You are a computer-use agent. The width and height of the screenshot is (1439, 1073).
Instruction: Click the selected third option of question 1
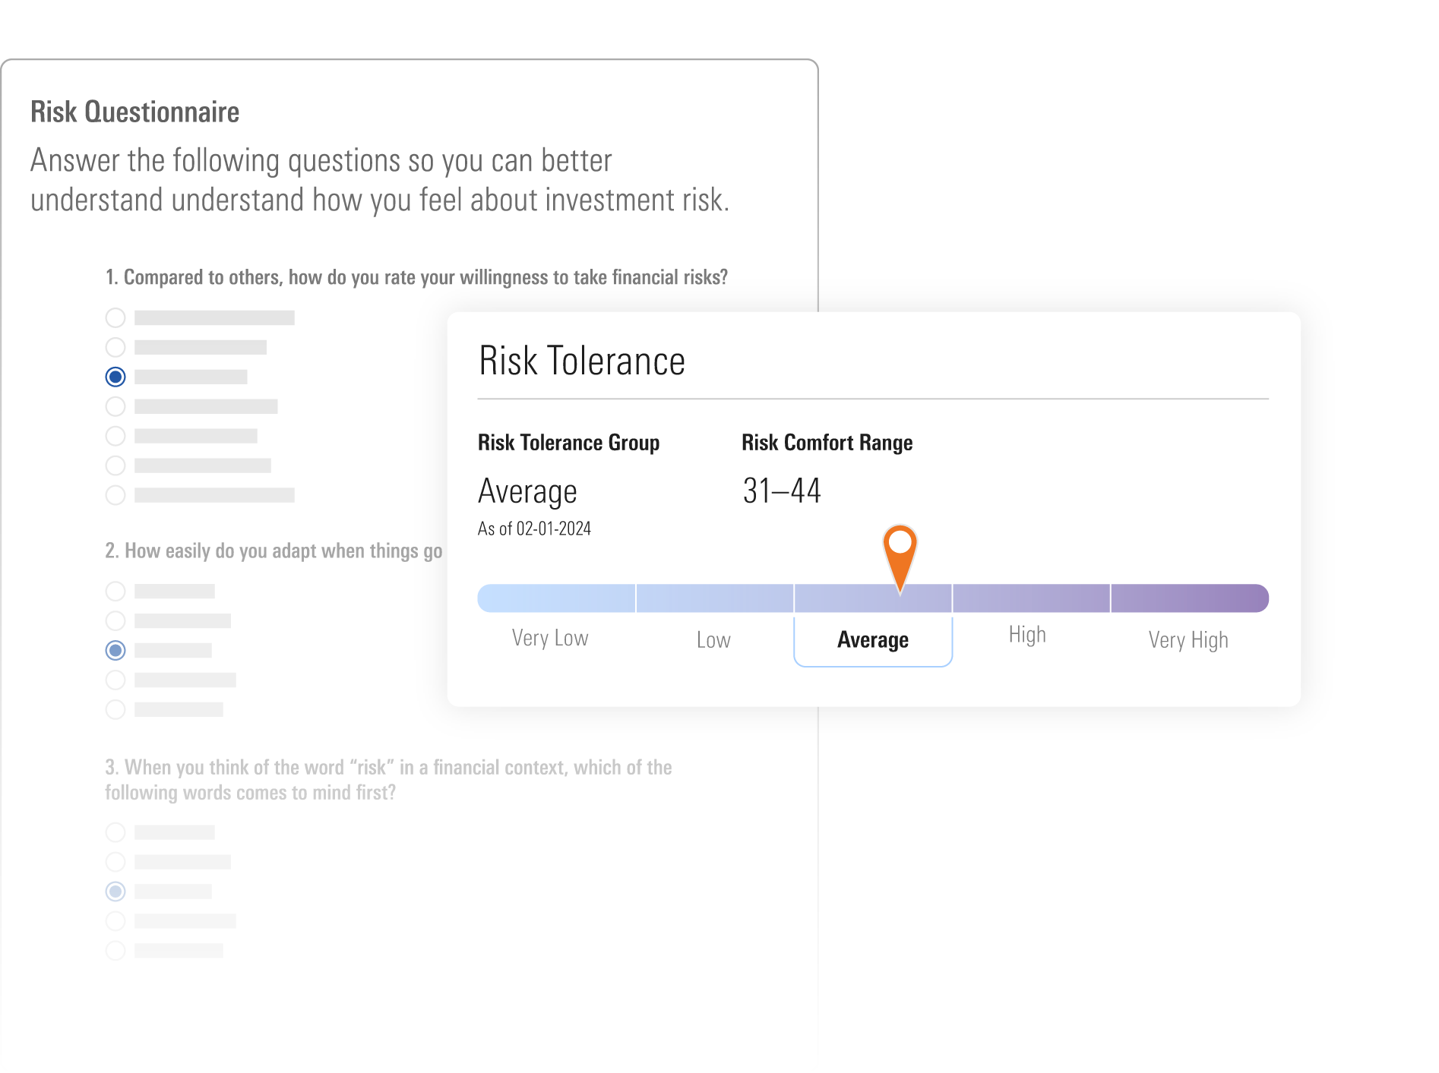[115, 377]
